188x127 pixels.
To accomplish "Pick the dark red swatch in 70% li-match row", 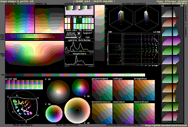I will pos(72,26).
